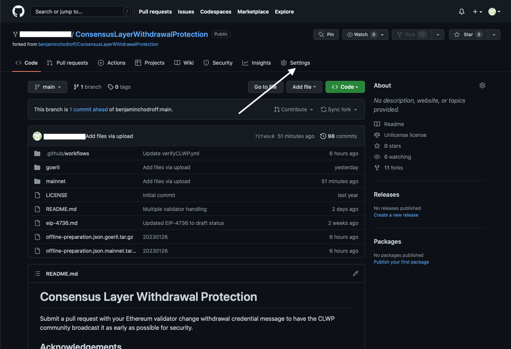View the 98 commits history
The height and width of the screenshot is (349, 511).
click(x=338, y=136)
